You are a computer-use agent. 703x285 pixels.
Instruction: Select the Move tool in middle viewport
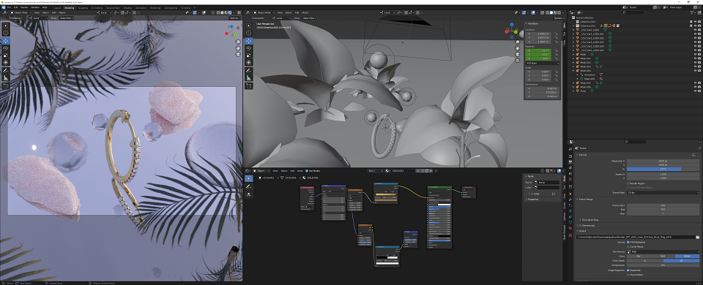coord(248,41)
